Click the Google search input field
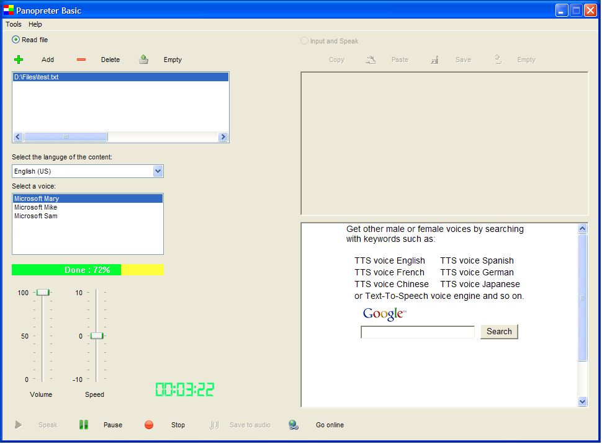Screen dimensions: 602x444 click(x=418, y=332)
